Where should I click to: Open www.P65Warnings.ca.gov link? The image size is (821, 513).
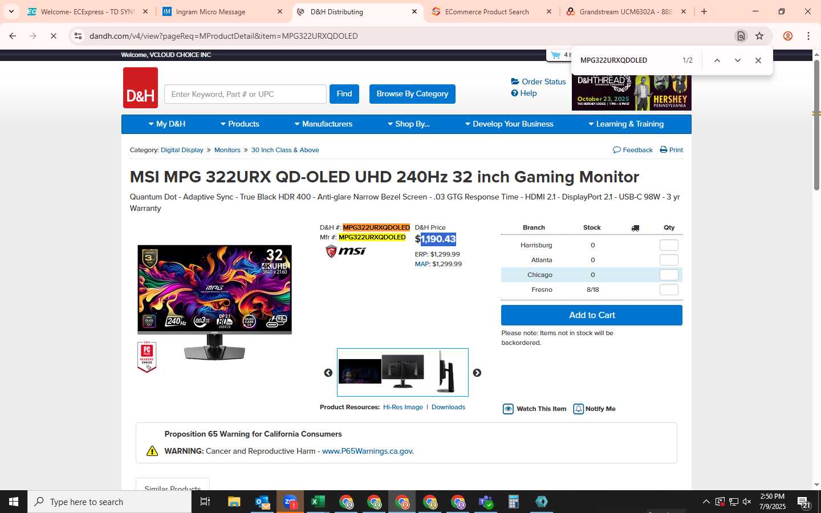[368, 451]
